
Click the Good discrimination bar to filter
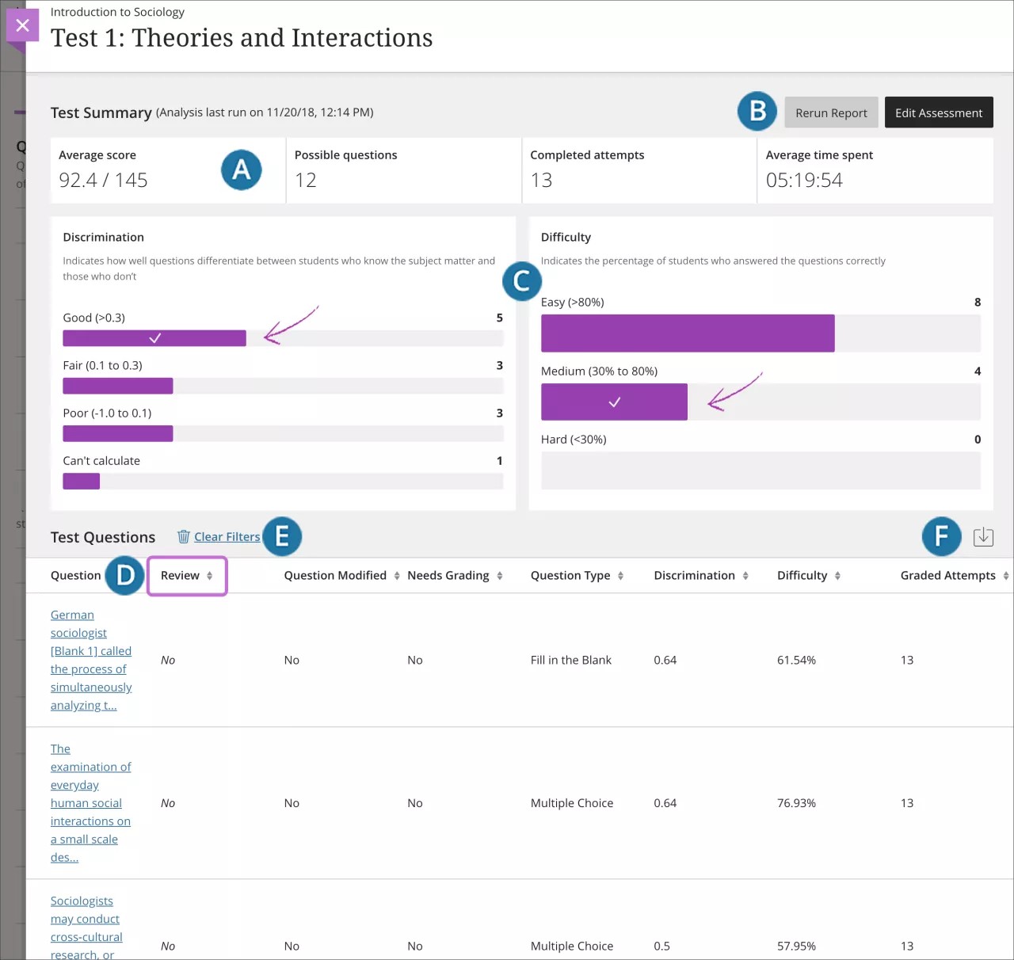click(154, 338)
